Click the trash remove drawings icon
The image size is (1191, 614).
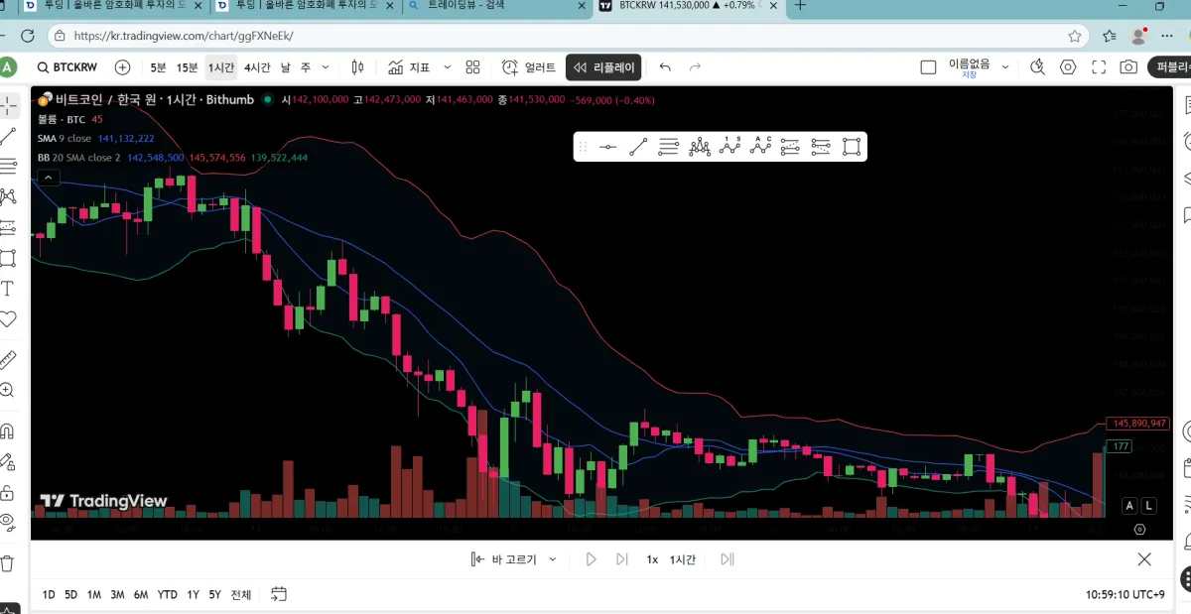[8, 563]
